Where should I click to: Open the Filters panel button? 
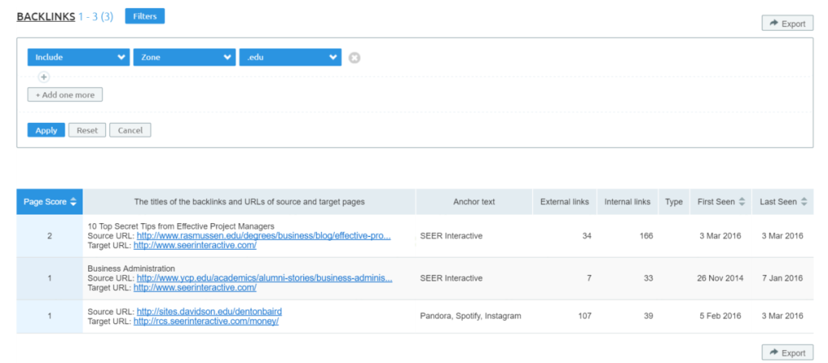coord(145,15)
